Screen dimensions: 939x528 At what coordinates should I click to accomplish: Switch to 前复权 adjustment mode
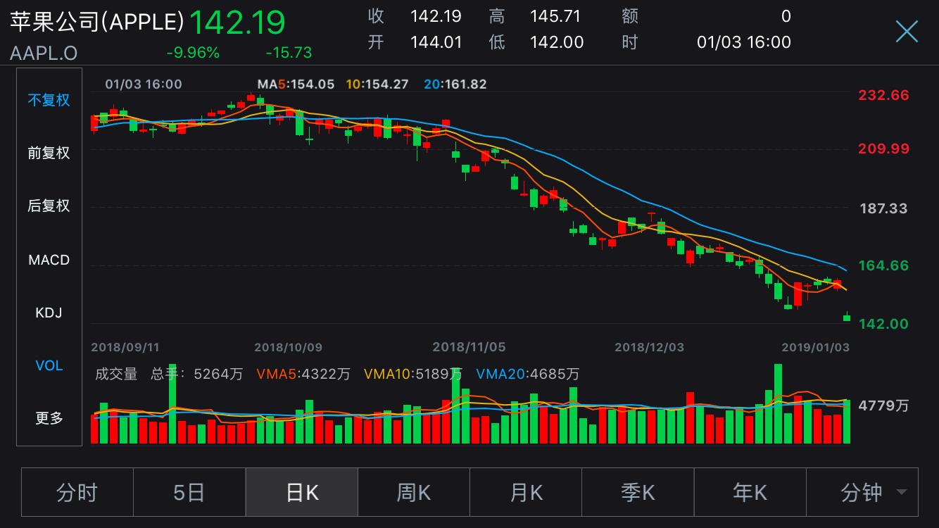[49, 153]
